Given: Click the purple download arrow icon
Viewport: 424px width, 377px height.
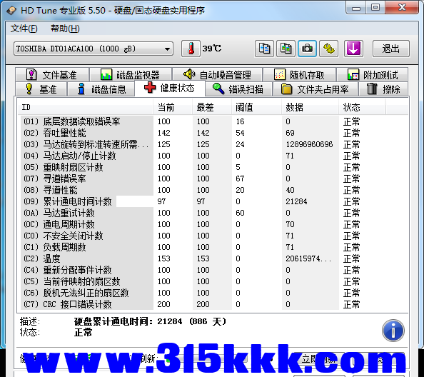Looking at the screenshot, I should point(353,49).
